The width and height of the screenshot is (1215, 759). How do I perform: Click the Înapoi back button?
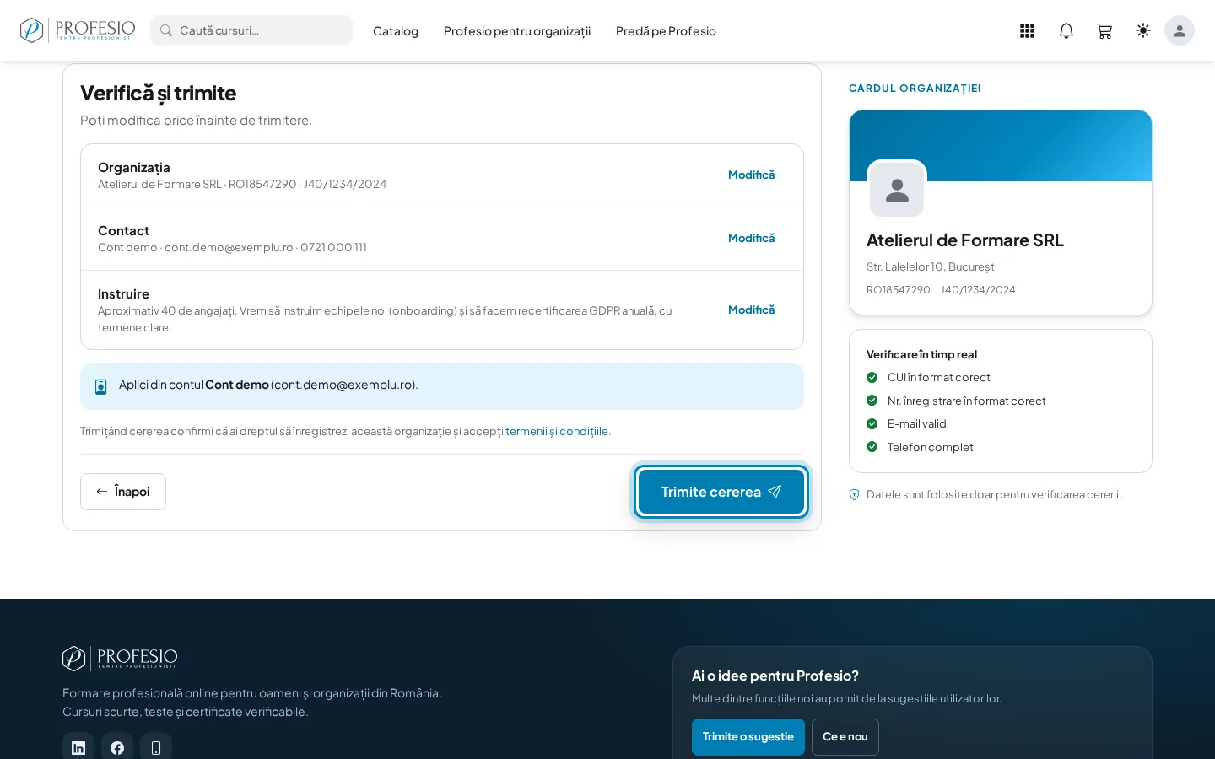pos(123,492)
